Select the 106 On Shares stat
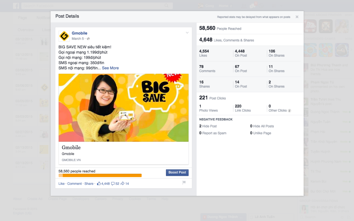The width and height of the screenshot is (354, 221). [x=277, y=53]
